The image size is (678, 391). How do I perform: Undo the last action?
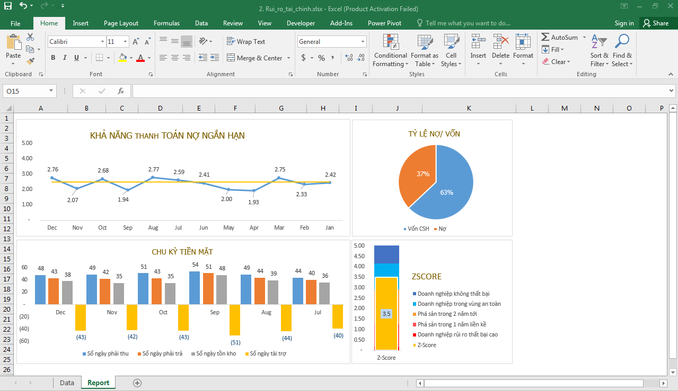[23, 6]
